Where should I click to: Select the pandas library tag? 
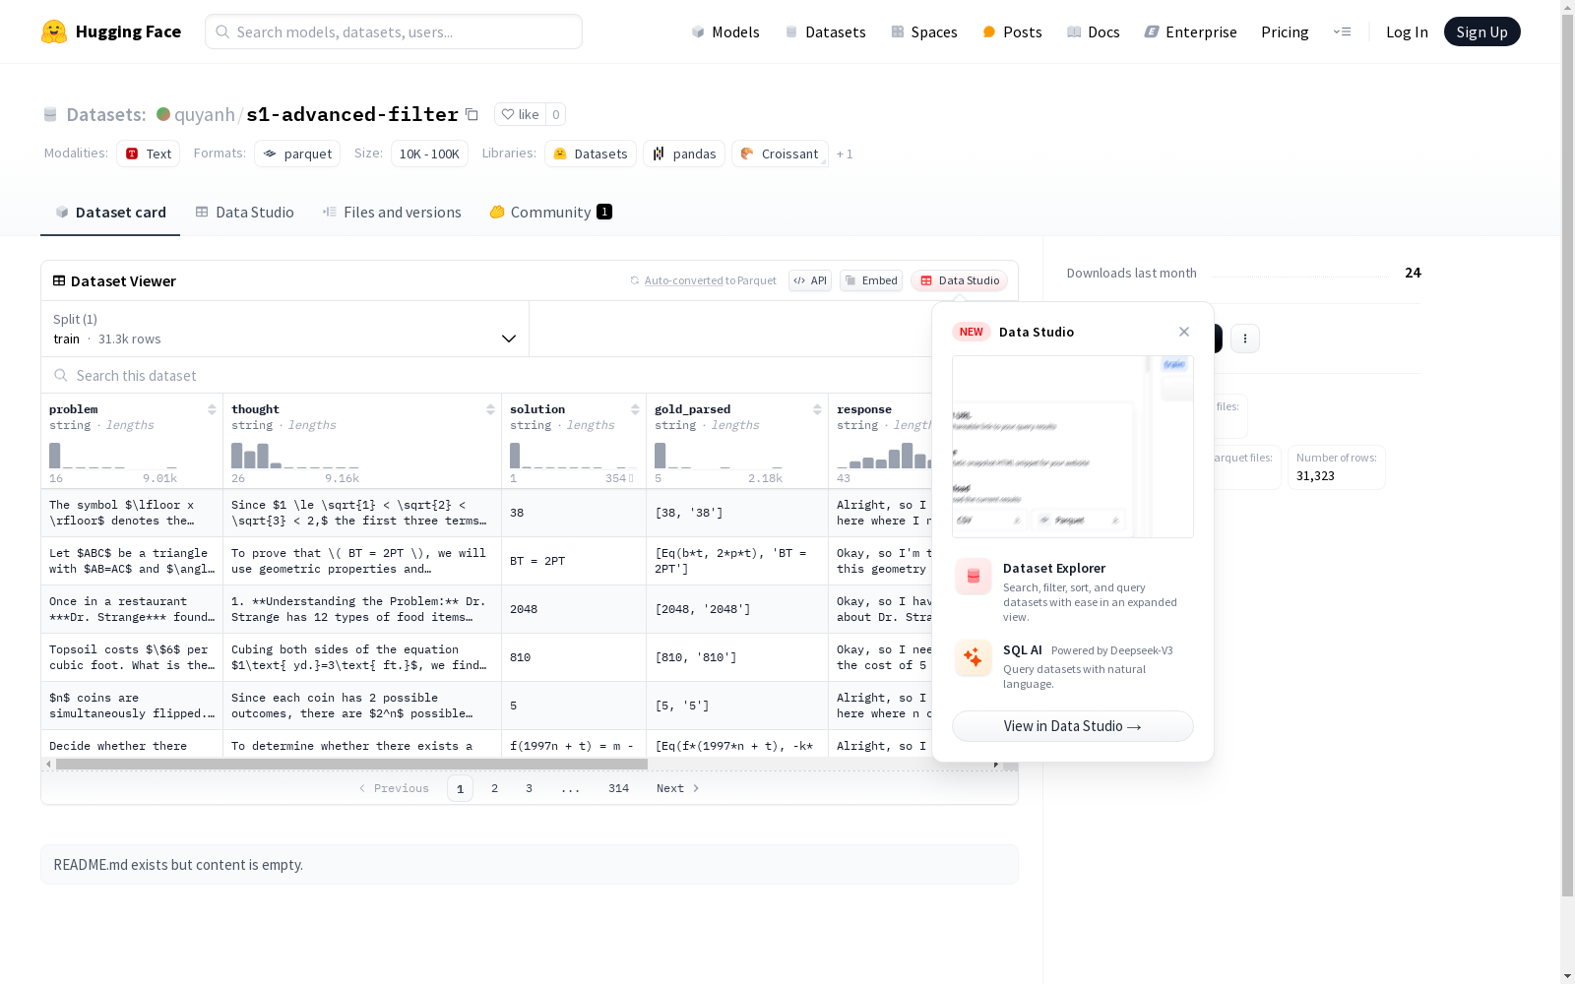684,154
